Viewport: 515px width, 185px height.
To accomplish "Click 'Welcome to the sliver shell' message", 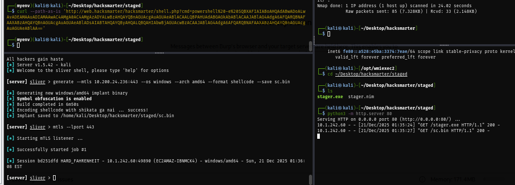I will pyautogui.click(x=88, y=70).
